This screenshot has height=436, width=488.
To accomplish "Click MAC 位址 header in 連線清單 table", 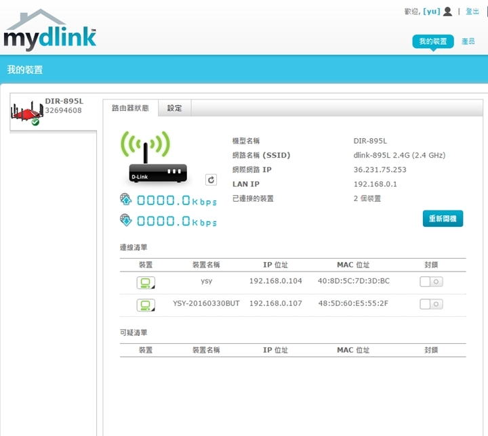I will tap(353, 265).
